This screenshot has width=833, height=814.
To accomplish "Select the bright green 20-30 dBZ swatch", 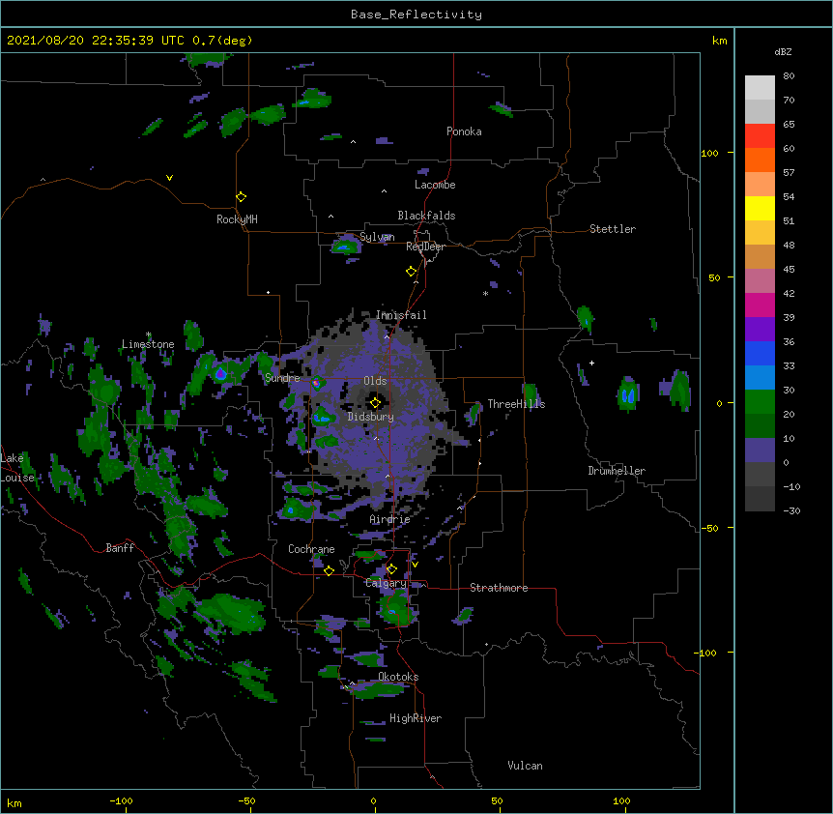I will tap(760, 402).
